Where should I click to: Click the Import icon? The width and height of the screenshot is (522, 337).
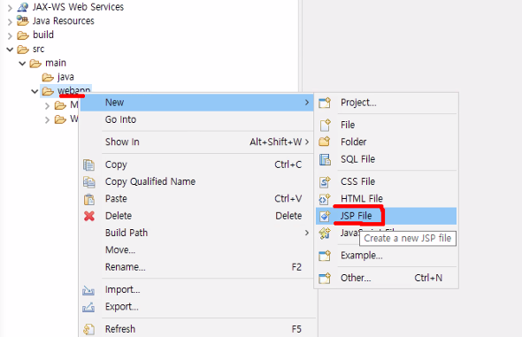88,290
